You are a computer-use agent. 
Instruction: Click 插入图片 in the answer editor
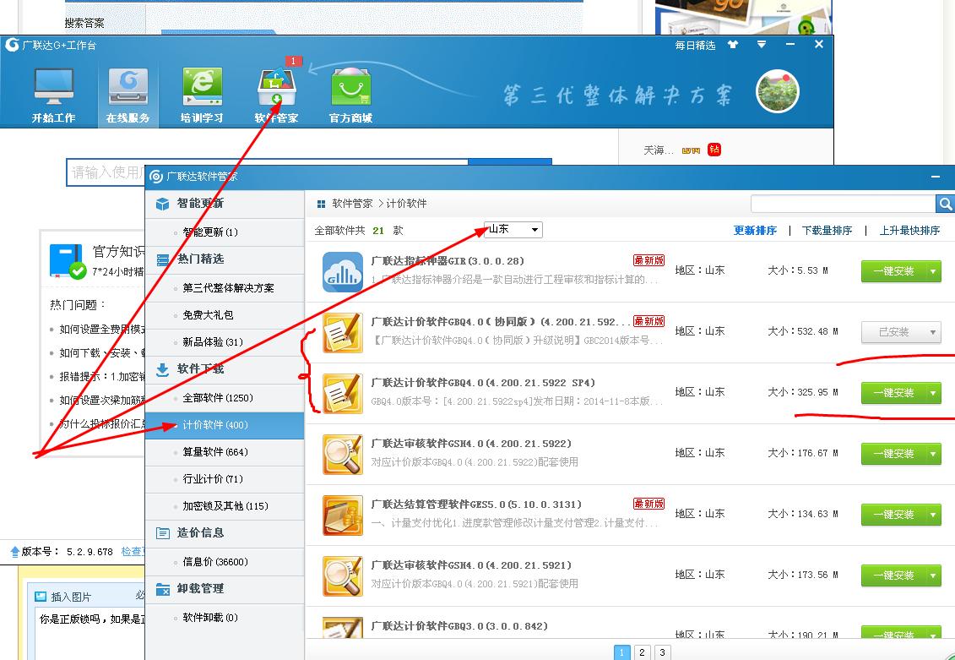tap(64, 597)
